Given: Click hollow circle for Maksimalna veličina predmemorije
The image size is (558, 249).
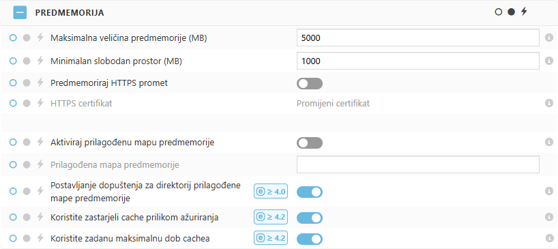Looking at the screenshot, I should 13,38.
